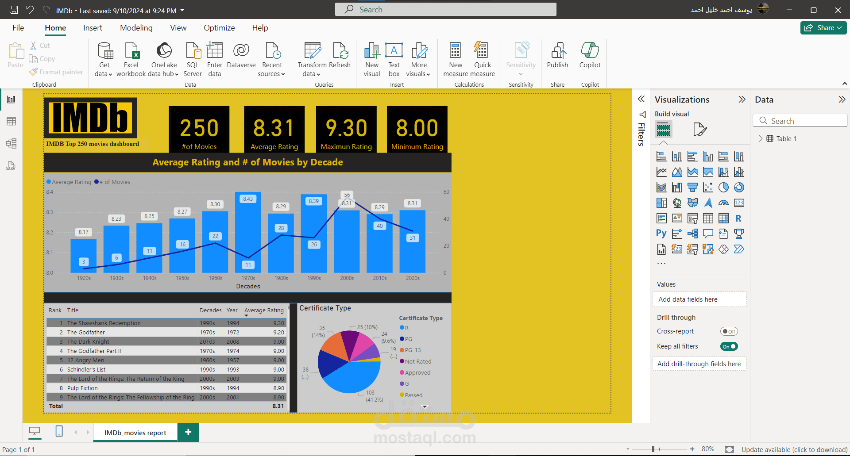Viewport: 850px width, 456px height.
Task: Open Format visual tab icon
Action: pos(699,129)
